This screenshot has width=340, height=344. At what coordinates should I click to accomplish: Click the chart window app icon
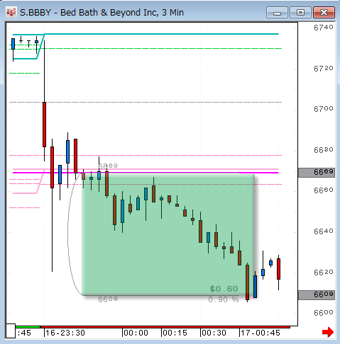tap(11, 13)
